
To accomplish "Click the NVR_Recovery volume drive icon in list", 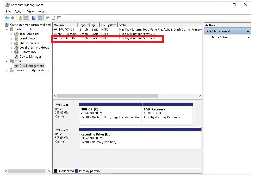I will click(x=55, y=34).
